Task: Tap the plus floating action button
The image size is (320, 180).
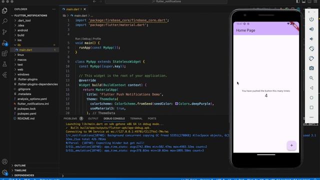Action: pyautogui.click(x=291, y=145)
